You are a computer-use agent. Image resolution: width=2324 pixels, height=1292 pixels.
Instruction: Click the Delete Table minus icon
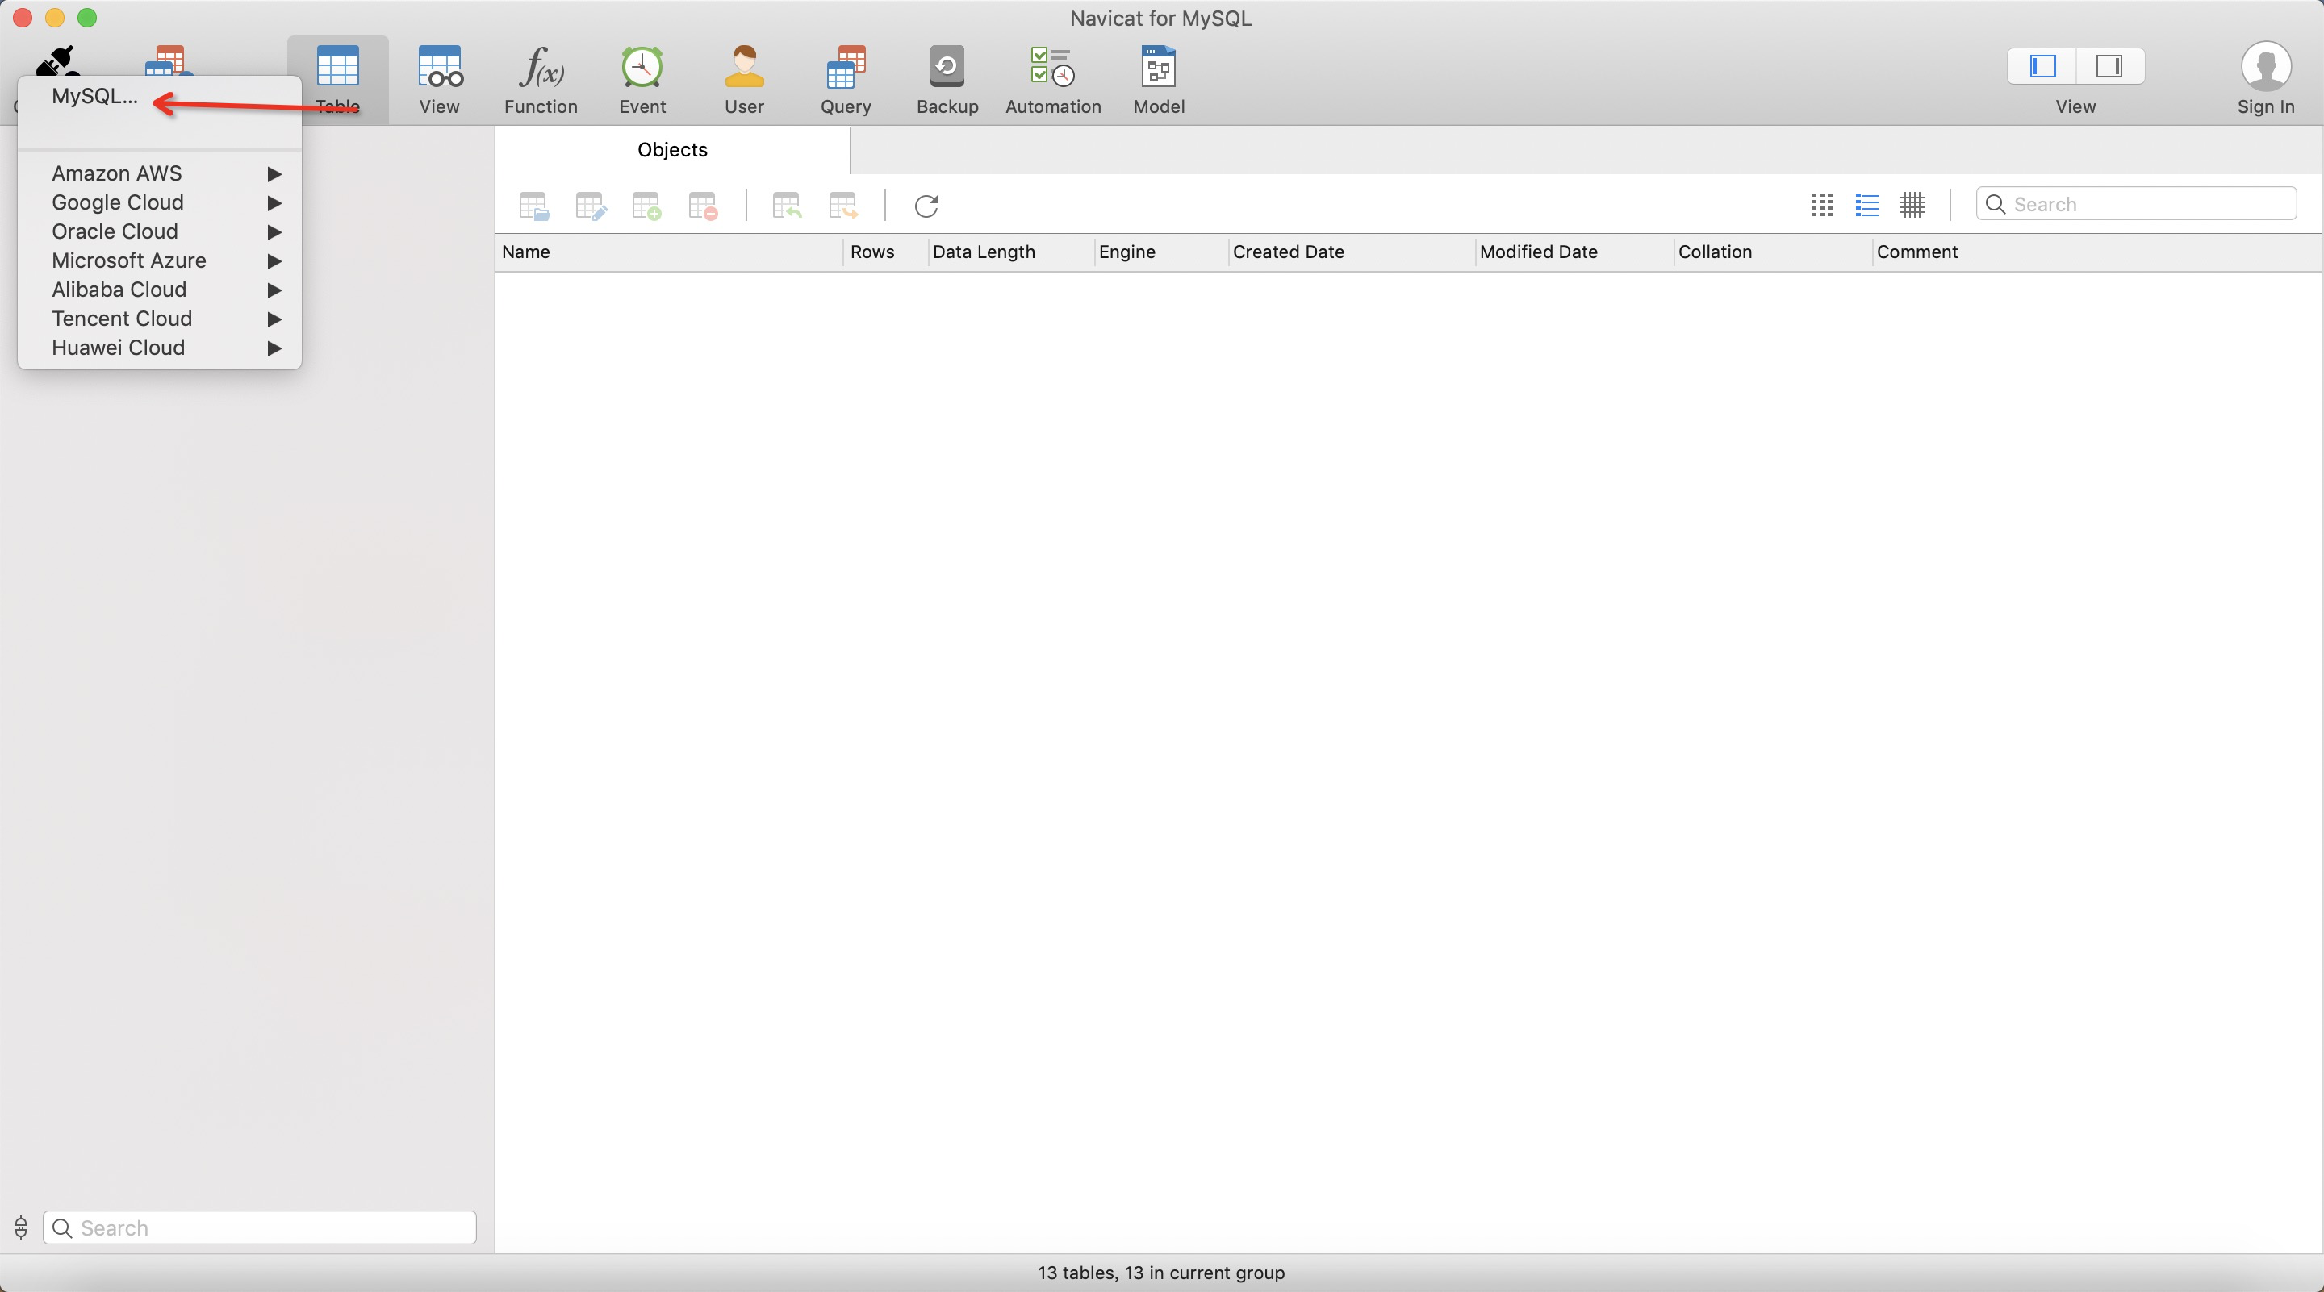coord(703,206)
